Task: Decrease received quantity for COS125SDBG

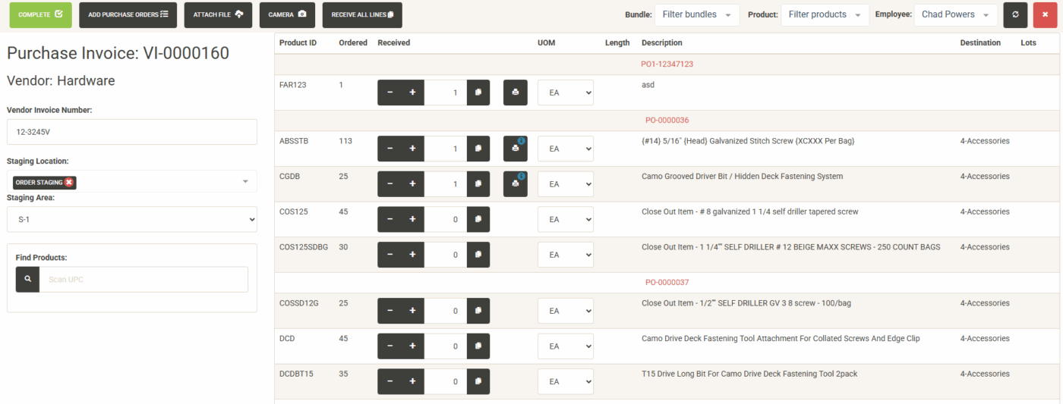Action: 390,255
